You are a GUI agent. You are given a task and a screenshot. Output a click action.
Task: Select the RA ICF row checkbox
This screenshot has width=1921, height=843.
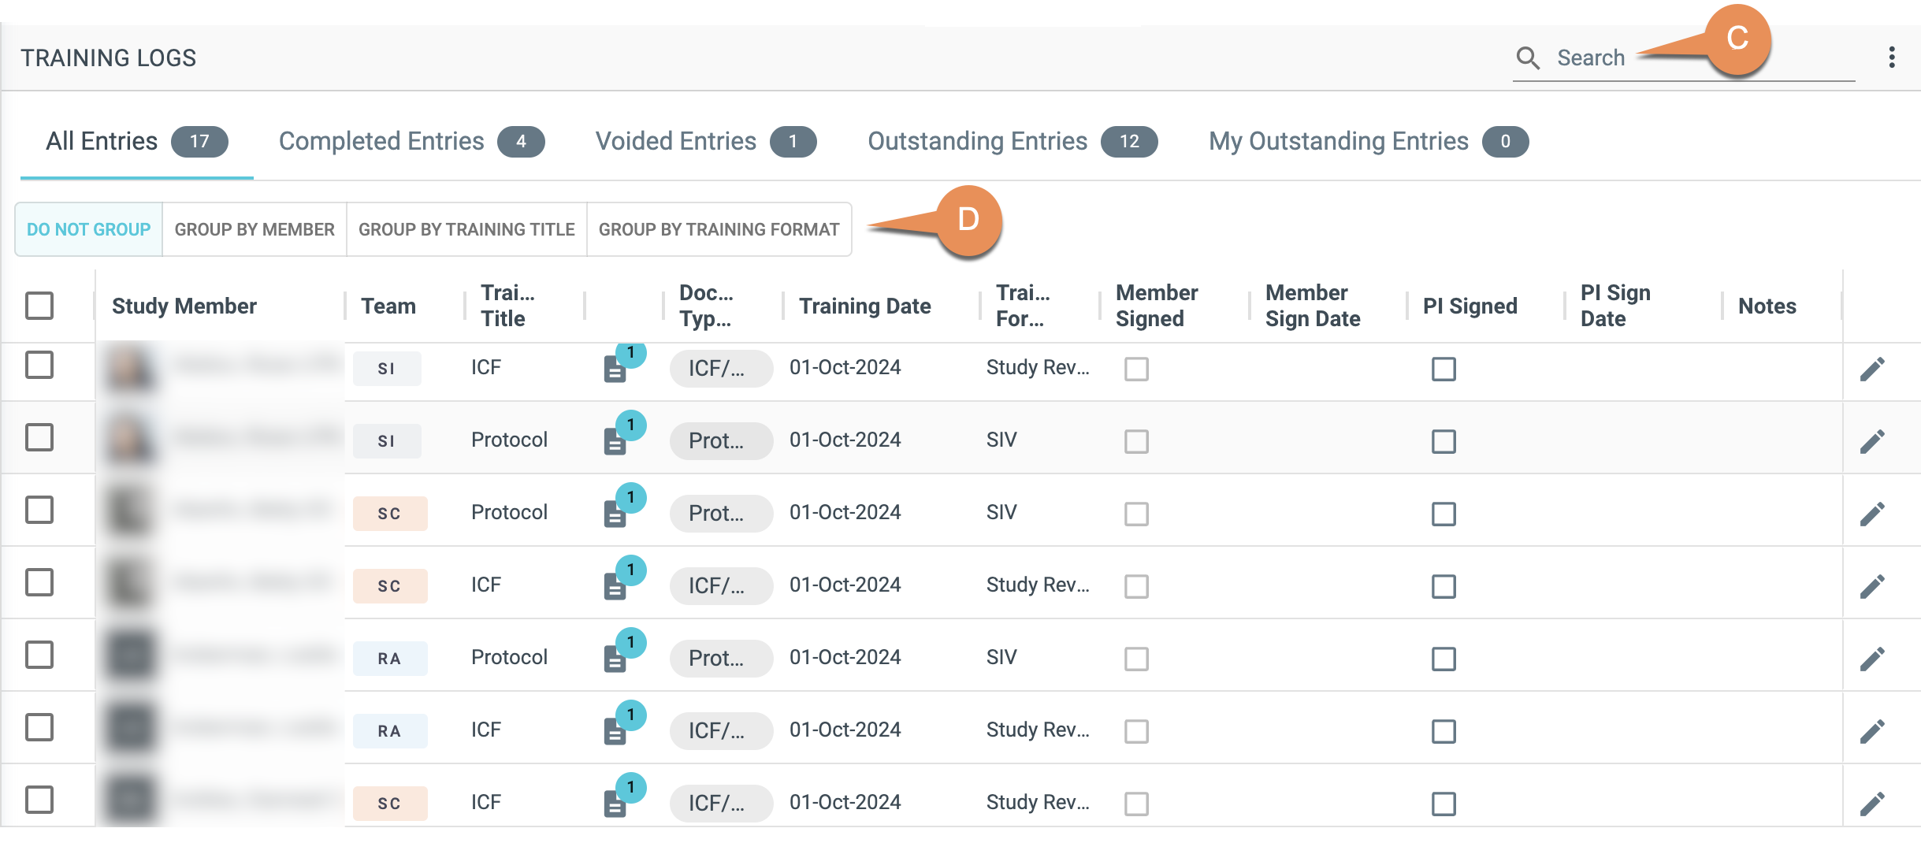tap(39, 727)
